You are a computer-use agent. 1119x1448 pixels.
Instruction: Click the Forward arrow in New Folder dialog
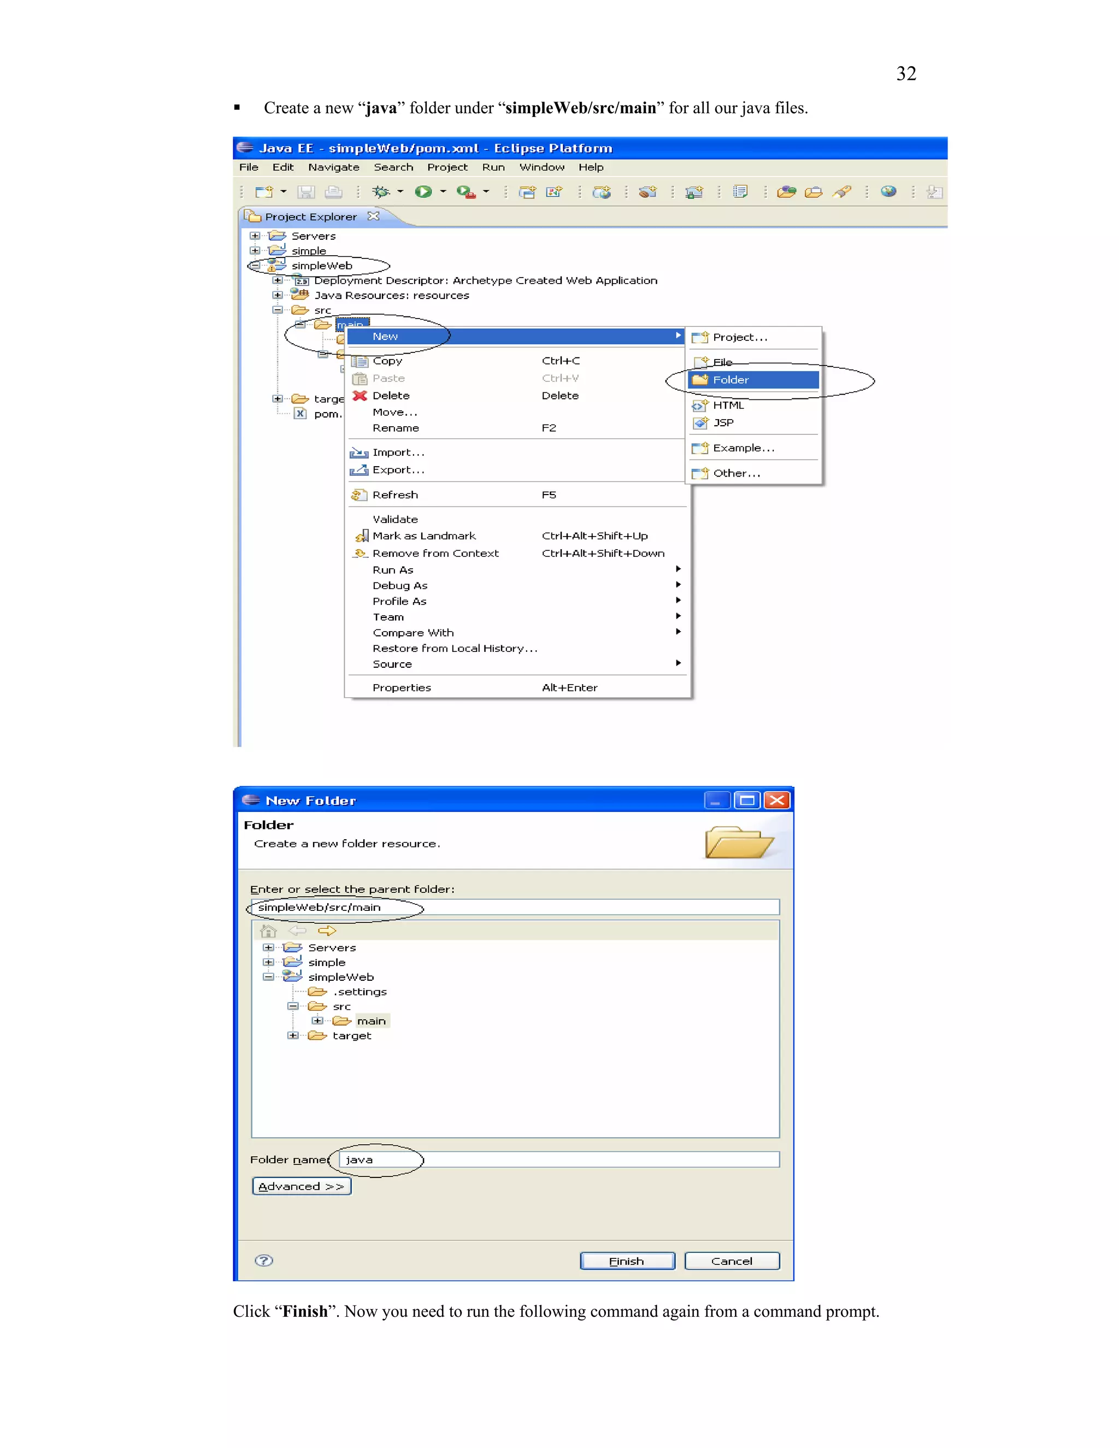click(327, 931)
